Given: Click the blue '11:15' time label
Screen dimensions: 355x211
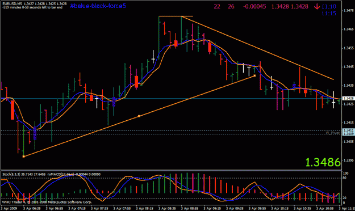Looking at the screenshot, I should [329, 14].
